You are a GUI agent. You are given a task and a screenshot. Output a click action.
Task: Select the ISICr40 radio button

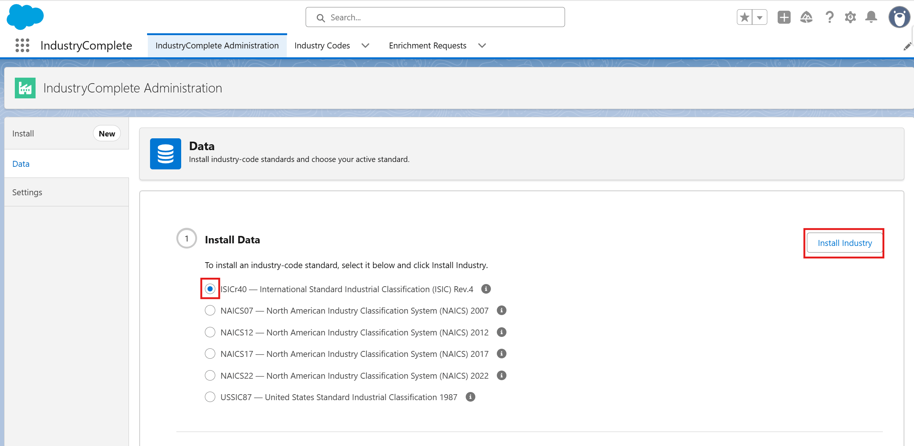tap(210, 289)
